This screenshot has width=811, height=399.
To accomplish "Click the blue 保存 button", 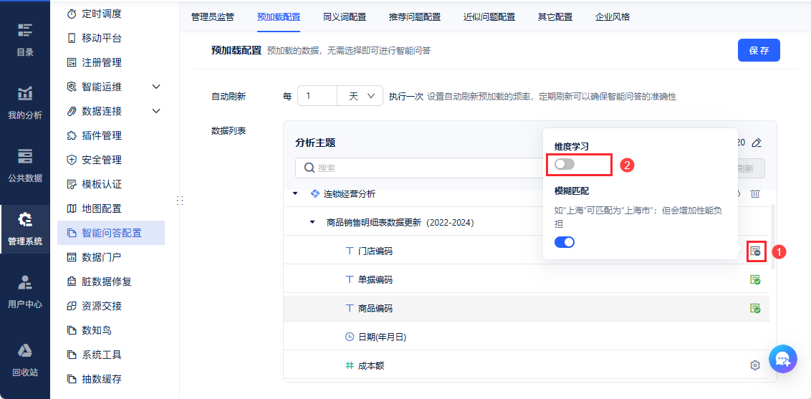I will [759, 50].
